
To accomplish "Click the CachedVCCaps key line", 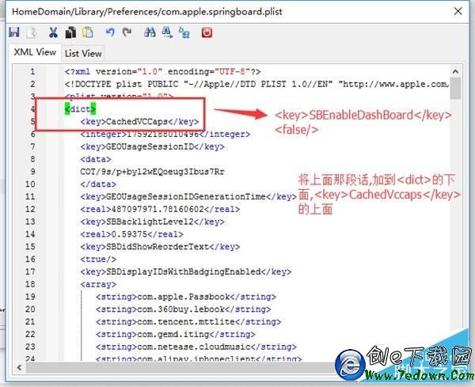I will coord(139,122).
